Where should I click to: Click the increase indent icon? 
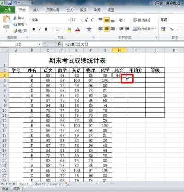tap(127, 29)
